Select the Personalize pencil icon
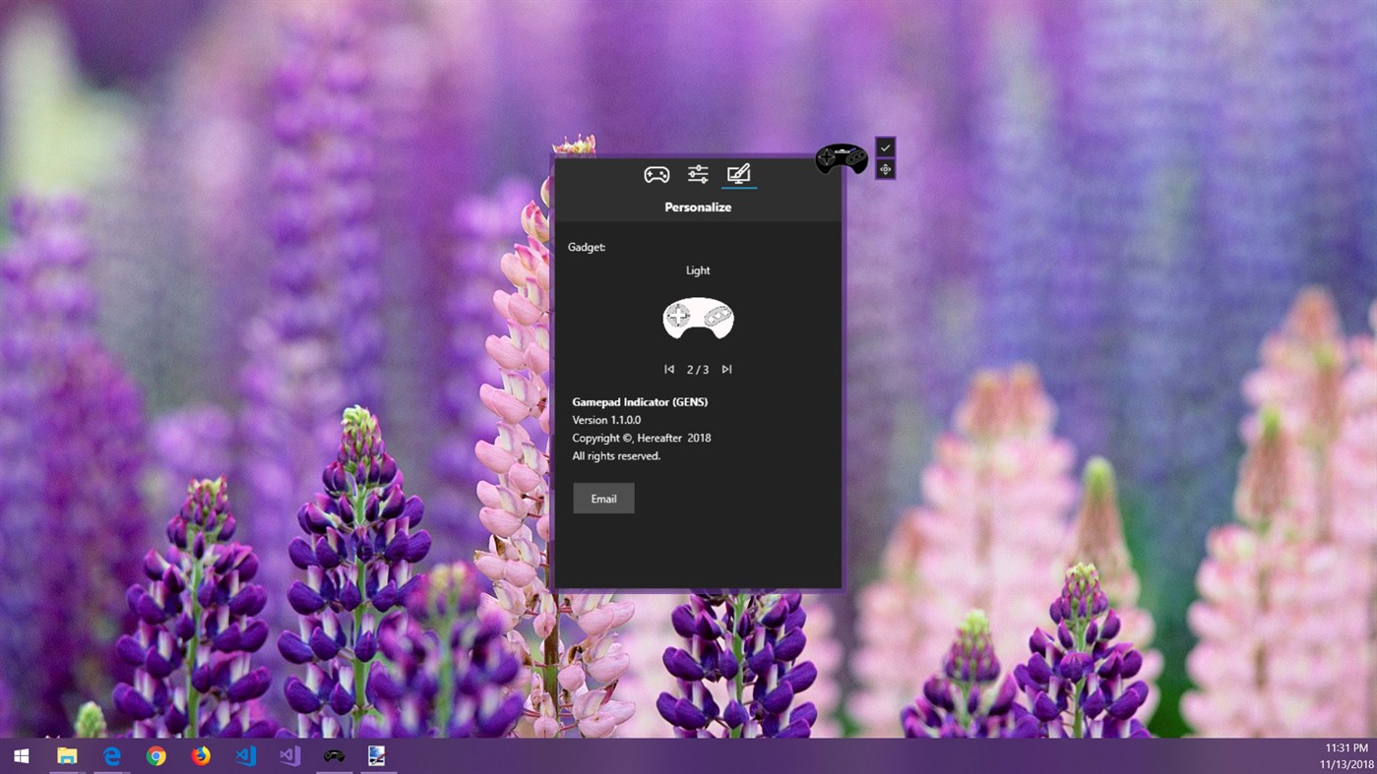The width and height of the screenshot is (1377, 774). coord(738,173)
